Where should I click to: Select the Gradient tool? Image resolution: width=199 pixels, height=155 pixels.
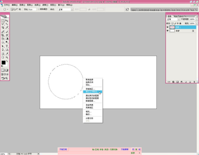pos(7,39)
